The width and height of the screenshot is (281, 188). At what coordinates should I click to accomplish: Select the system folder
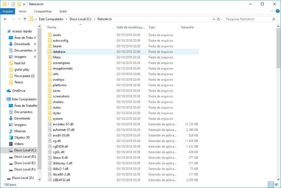[x=58, y=118]
